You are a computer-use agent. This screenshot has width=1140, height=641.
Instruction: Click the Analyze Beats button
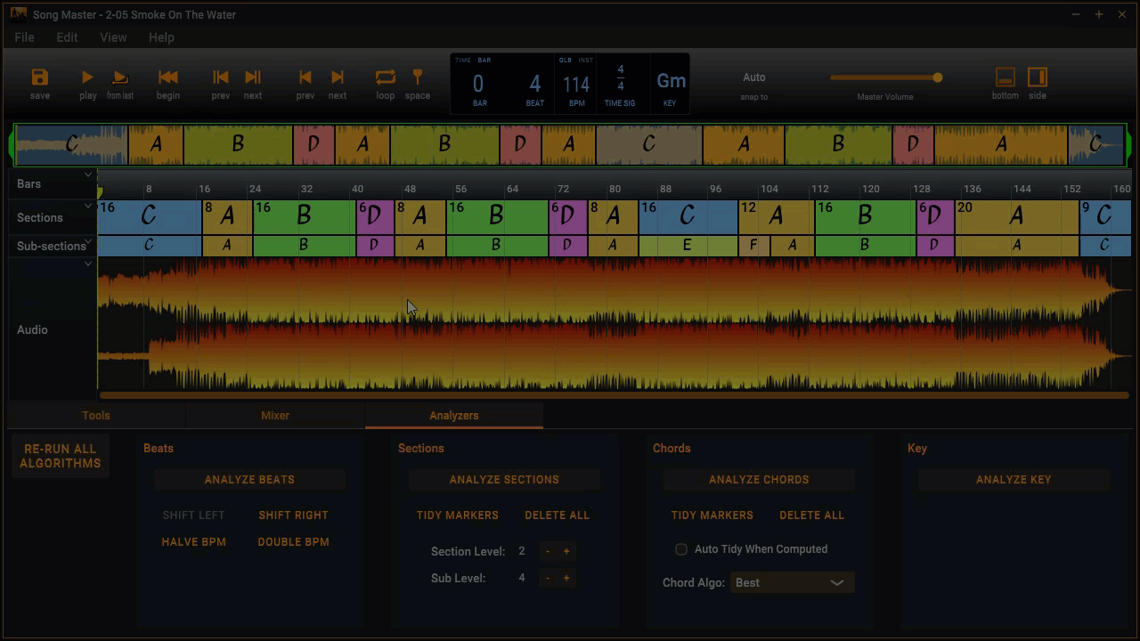pyautogui.click(x=249, y=480)
